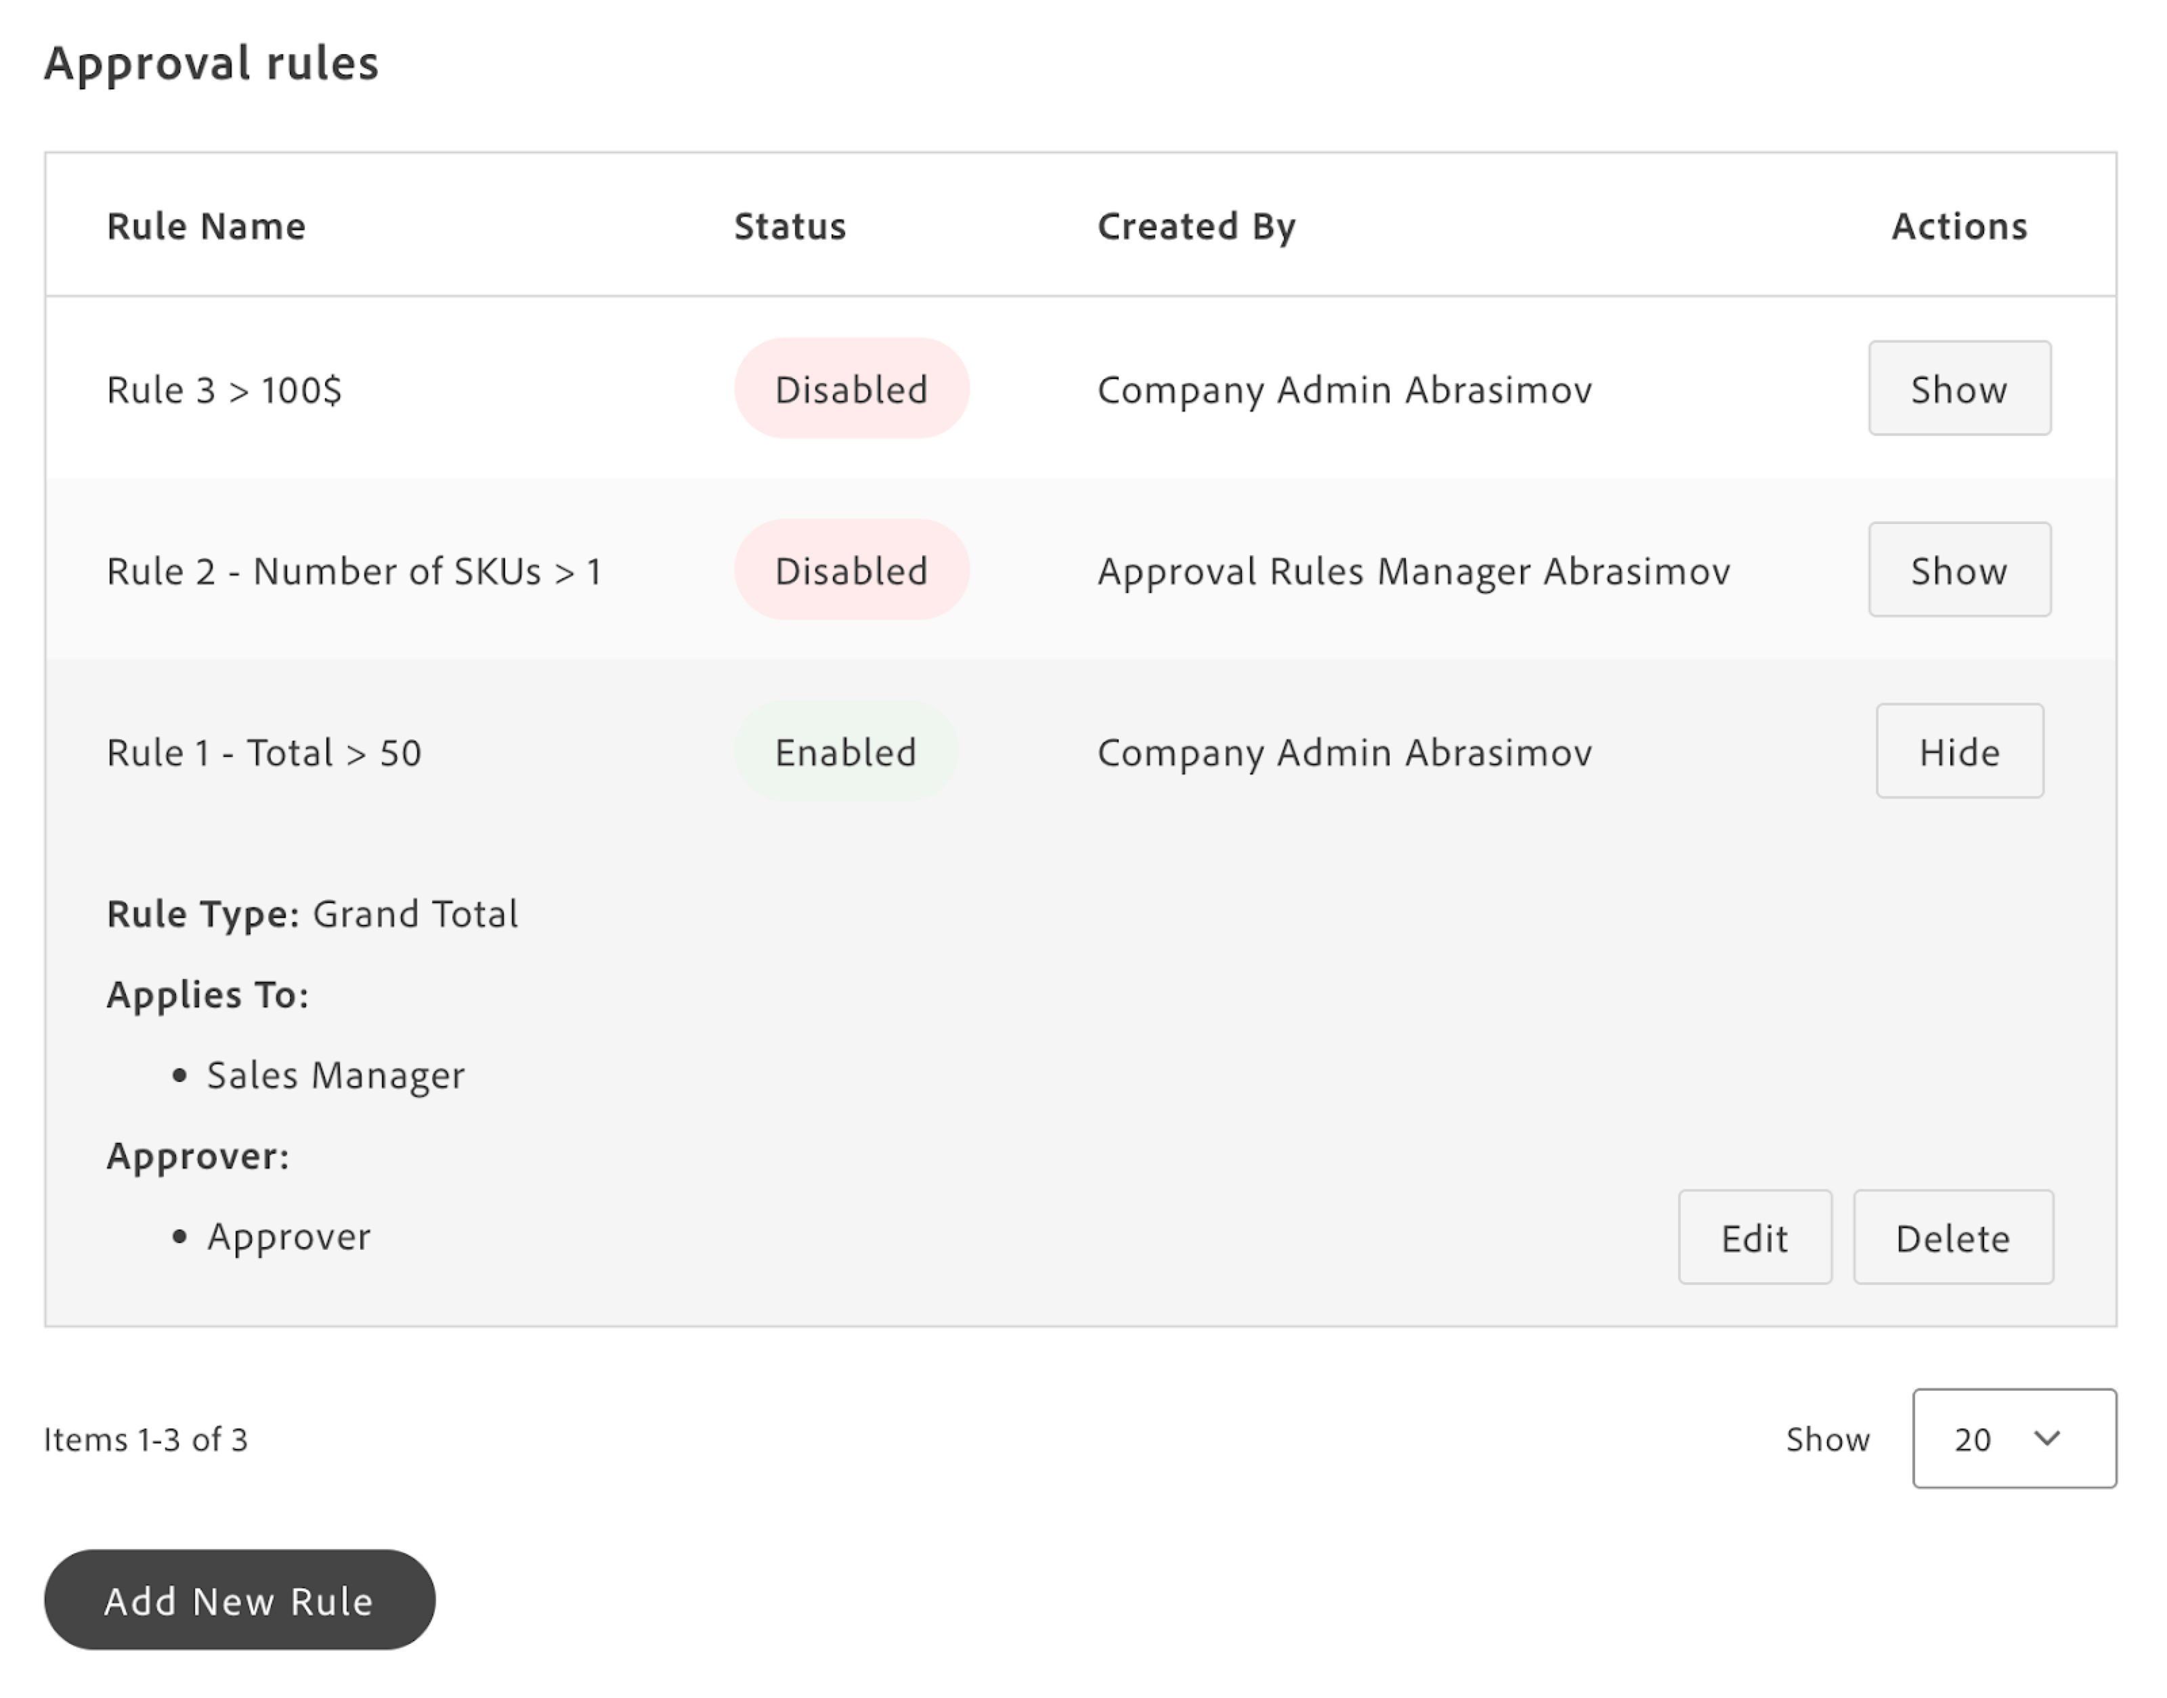Delete Rule 1 - Total > 50
The width and height of the screenshot is (2167, 1698).
1952,1238
